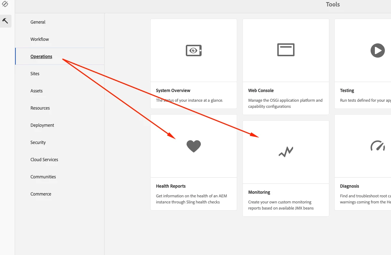Open the Web Console card title

(261, 90)
